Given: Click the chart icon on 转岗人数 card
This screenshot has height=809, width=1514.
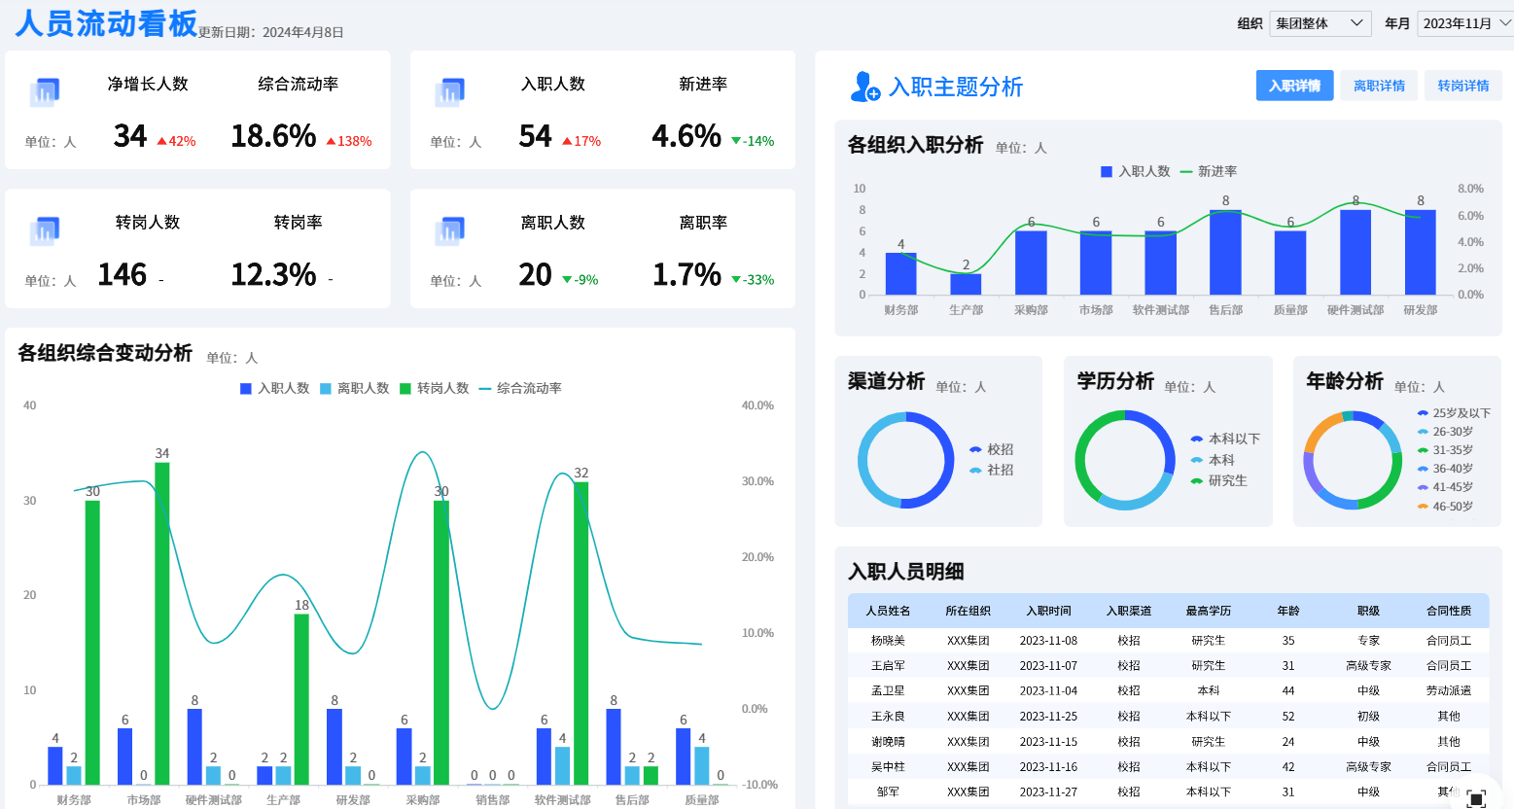Looking at the screenshot, I should coord(45,230).
